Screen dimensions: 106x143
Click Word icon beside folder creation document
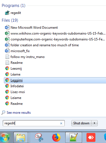[x=7, y=45]
